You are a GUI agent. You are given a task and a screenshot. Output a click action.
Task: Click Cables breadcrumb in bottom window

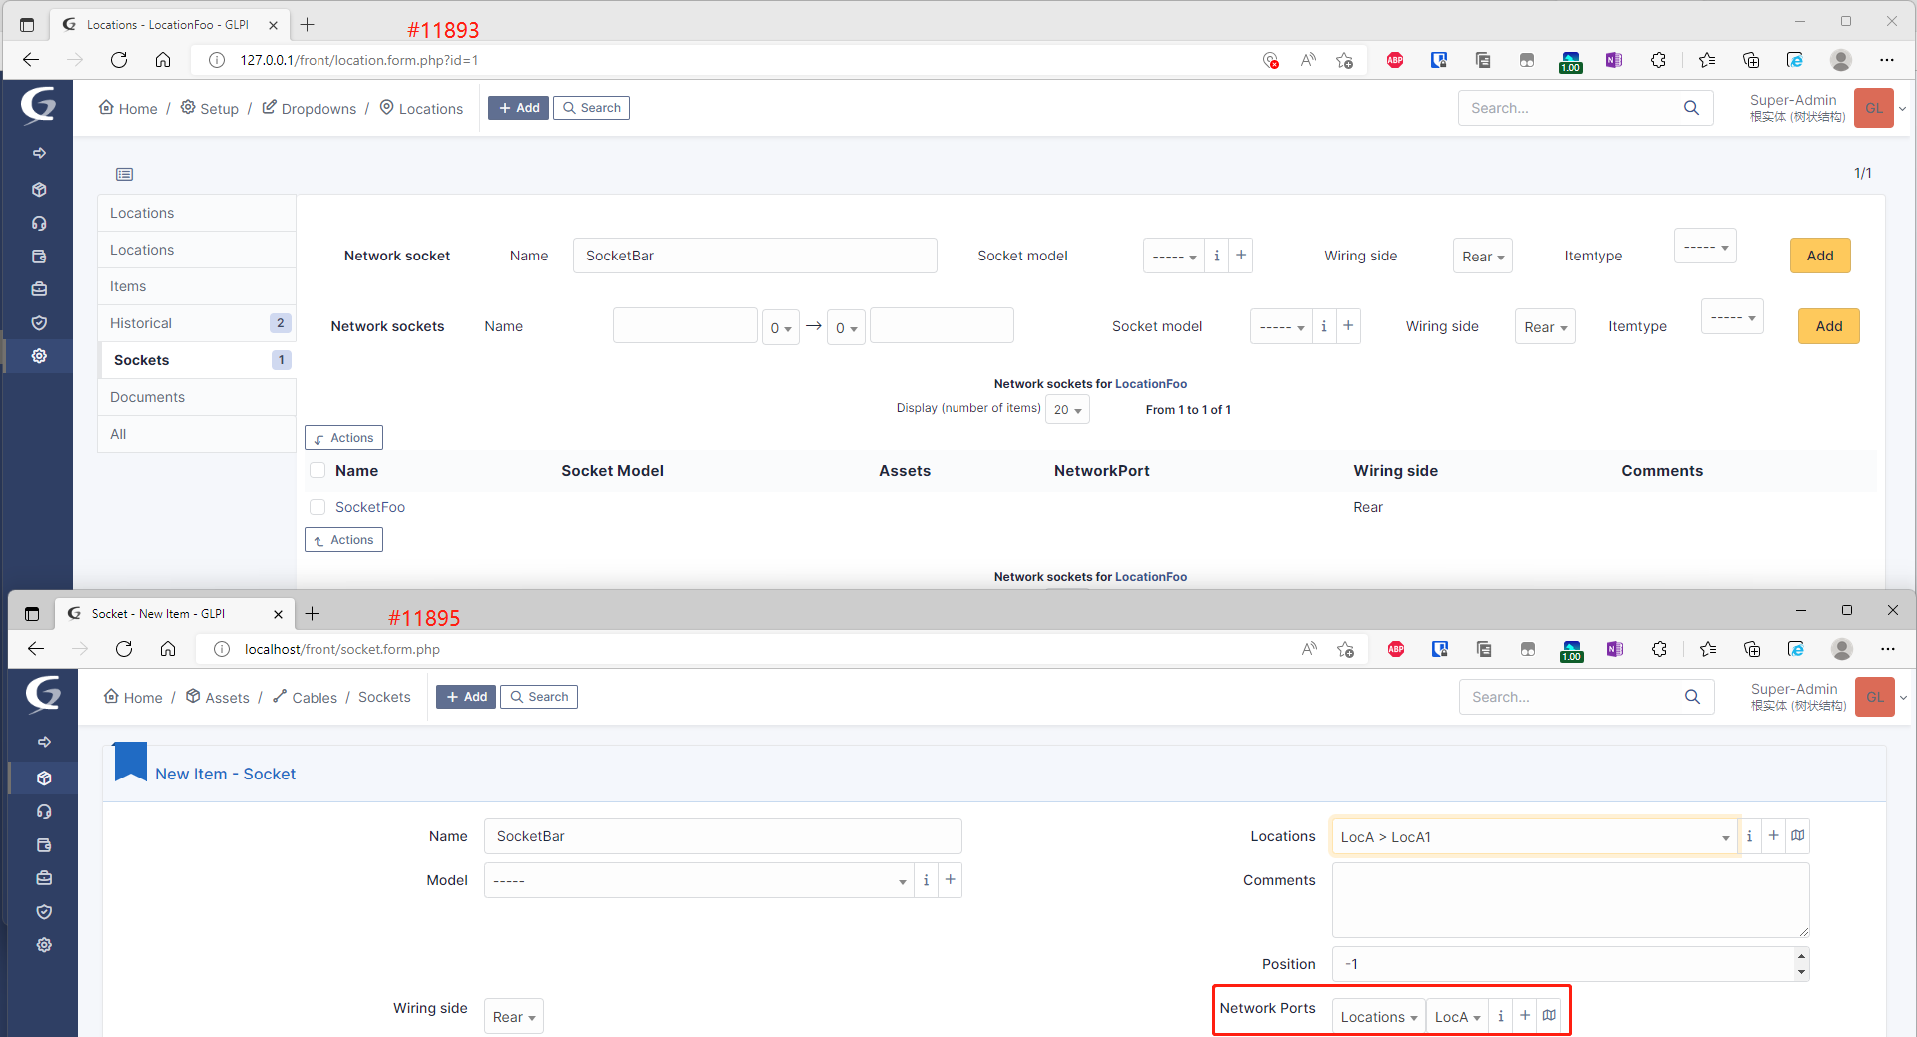coord(305,697)
